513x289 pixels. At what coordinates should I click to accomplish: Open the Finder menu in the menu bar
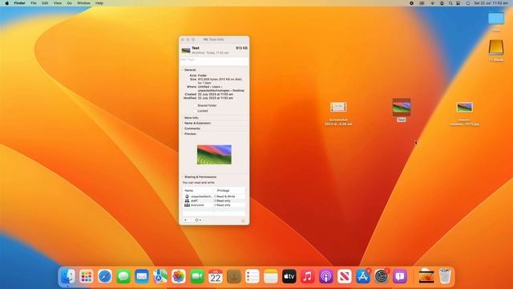click(19, 3)
